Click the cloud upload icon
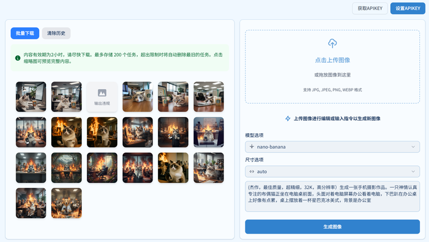This screenshot has width=429, height=242. pyautogui.click(x=332, y=43)
